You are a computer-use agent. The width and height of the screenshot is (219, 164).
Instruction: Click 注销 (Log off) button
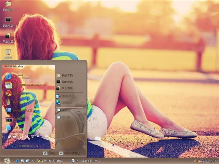click(48, 153)
